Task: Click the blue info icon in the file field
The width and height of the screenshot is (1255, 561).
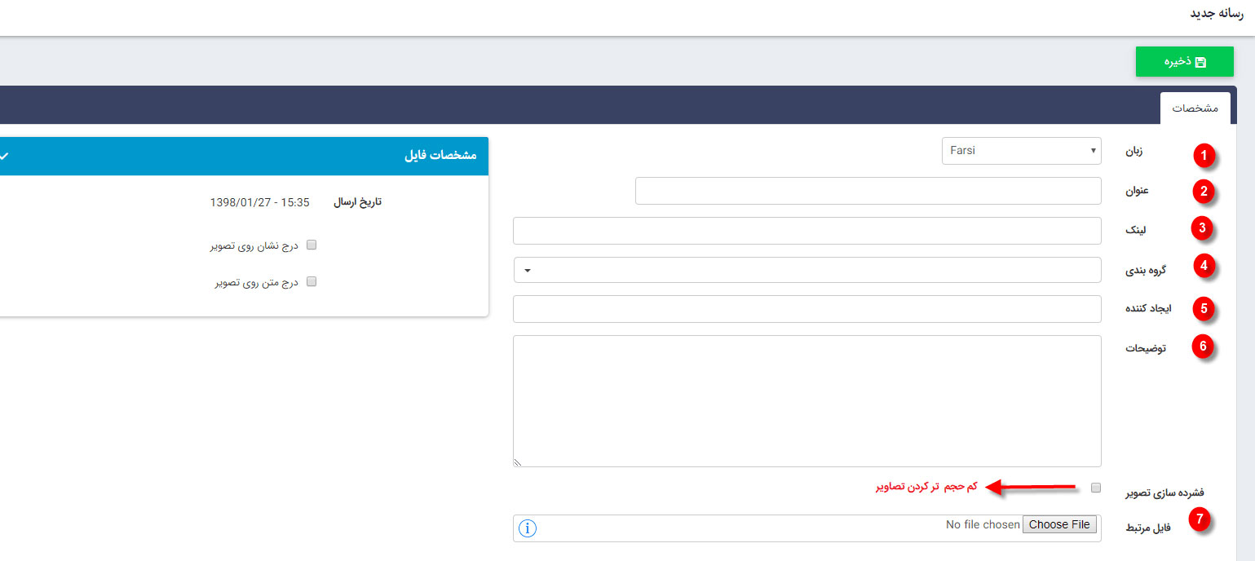Action: point(528,528)
